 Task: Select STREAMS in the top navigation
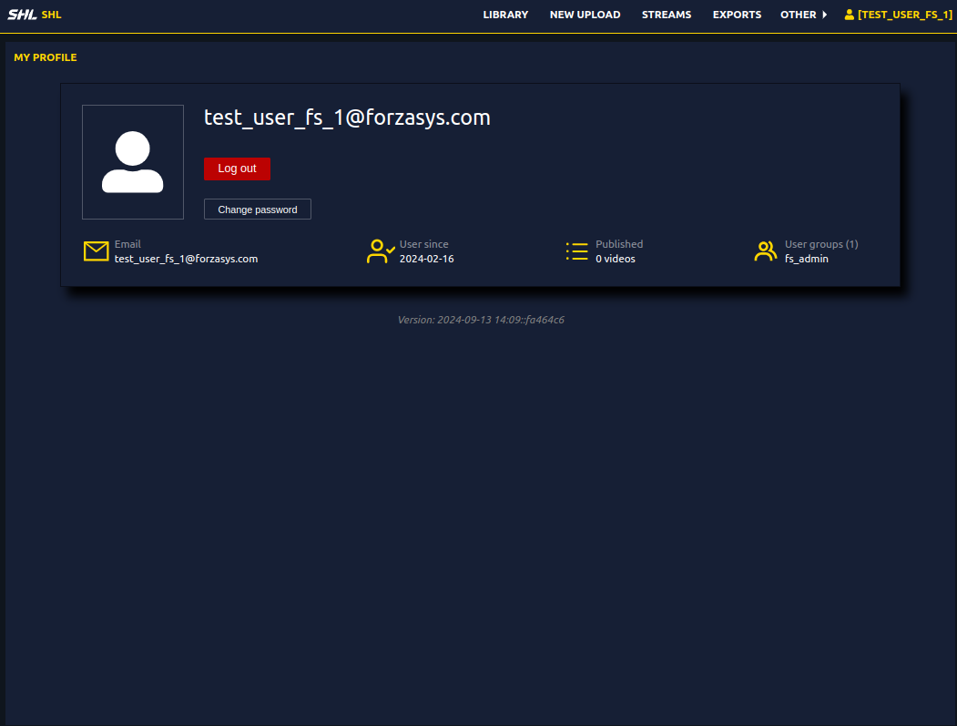tap(667, 15)
